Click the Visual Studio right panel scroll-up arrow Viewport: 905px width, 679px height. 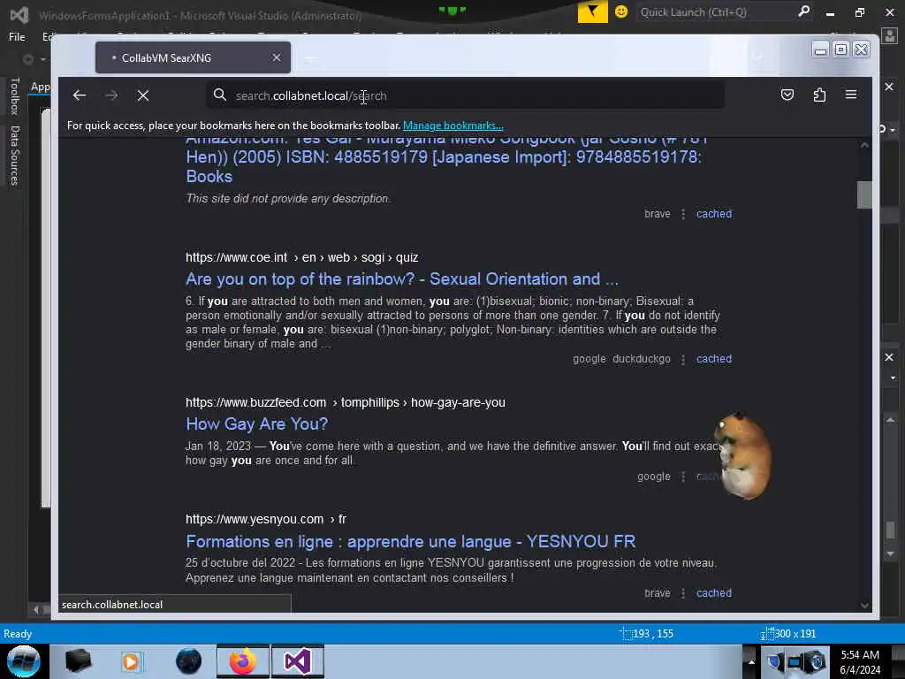tap(891, 420)
